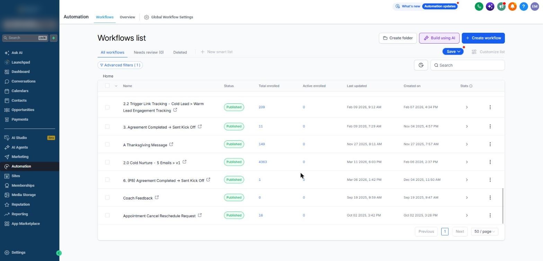This screenshot has height=261, width=543.
Task: Collapse the sidebar with green arrow
Action: point(59,253)
